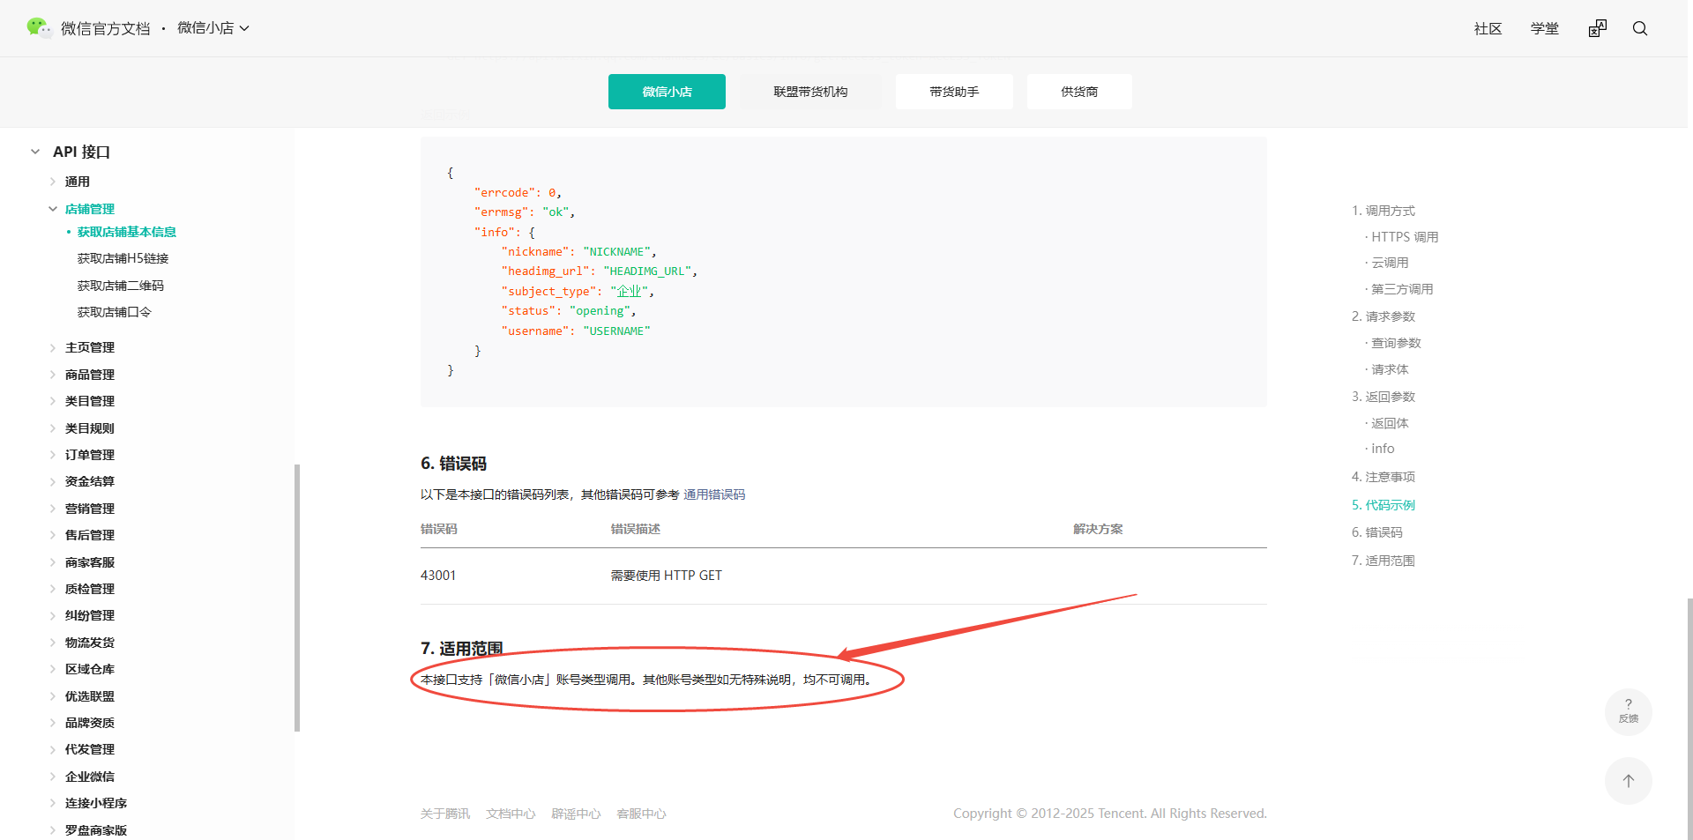Screen dimensions: 1693x840
Task: Open 优选联盟 sidebar item
Action: pos(90,696)
